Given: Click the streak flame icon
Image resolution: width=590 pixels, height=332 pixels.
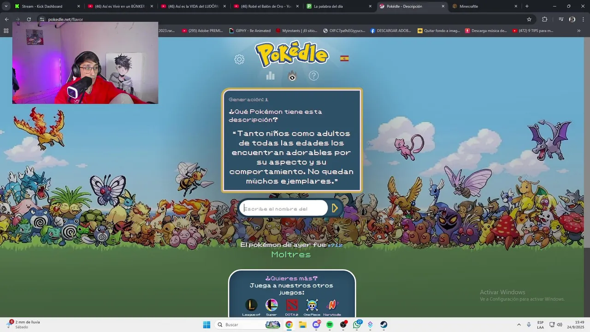Looking at the screenshot, I should (292, 76).
